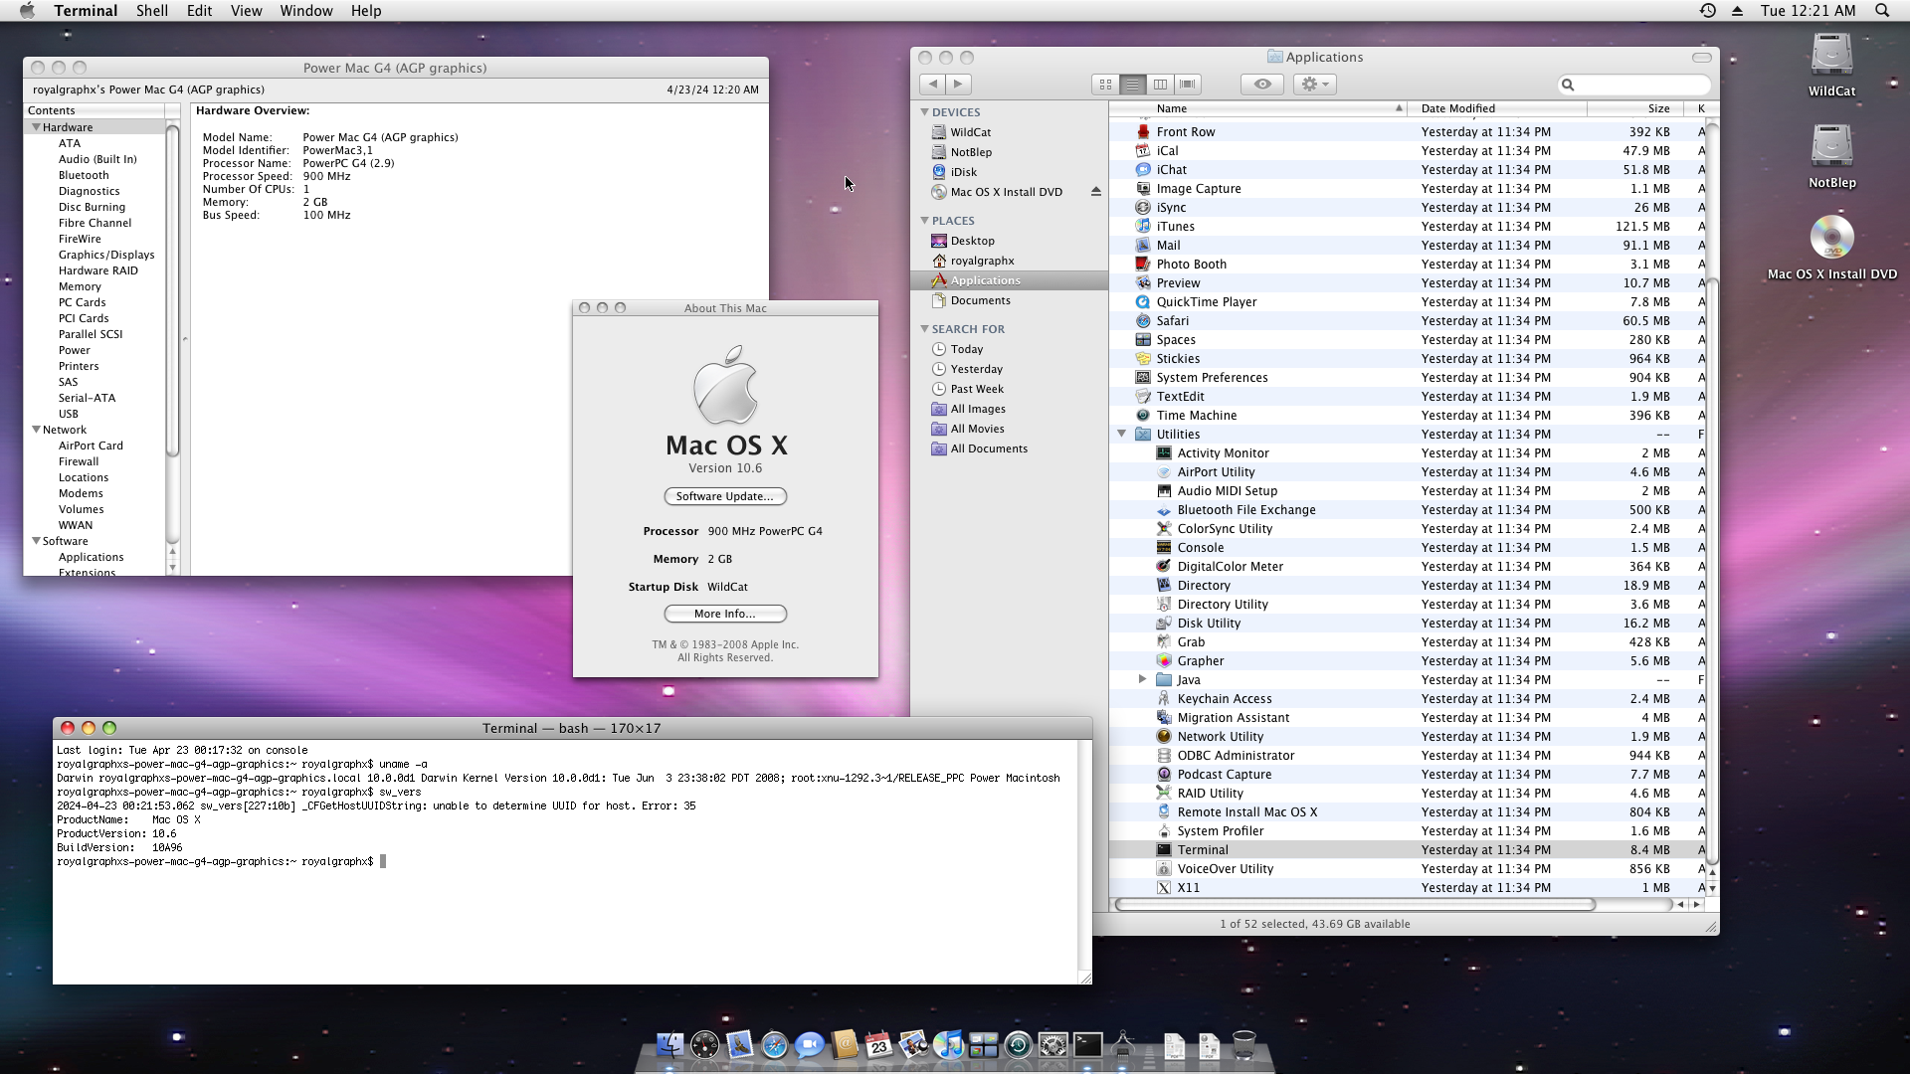Toggle Quick Look eye button
This screenshot has width=1910, height=1074.
pos(1261,85)
